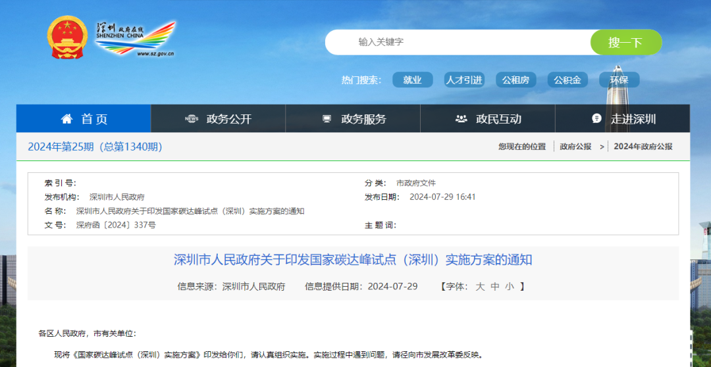711x367 pixels.
Task: Click the paragraph starting 现将《国家碳达峰试点
Action: pos(268,355)
